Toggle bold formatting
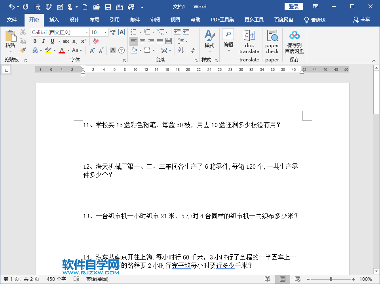This screenshot has height=284, width=380. point(35,41)
